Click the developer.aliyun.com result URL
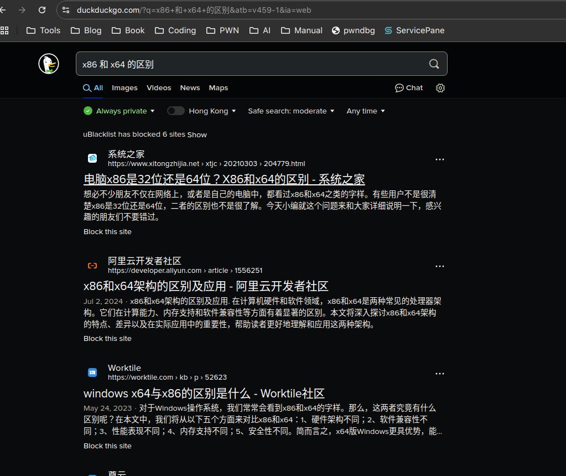 (185, 271)
